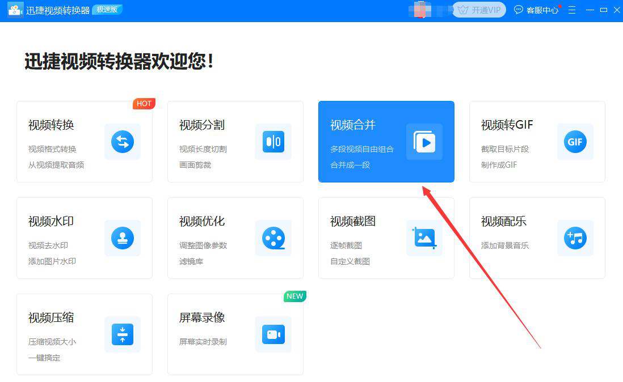Open the 视频分割 card title

tap(202, 125)
